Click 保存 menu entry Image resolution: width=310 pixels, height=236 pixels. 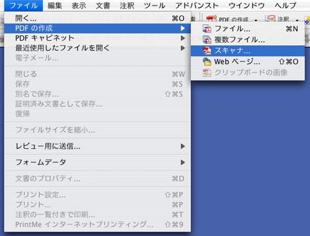[97, 84]
